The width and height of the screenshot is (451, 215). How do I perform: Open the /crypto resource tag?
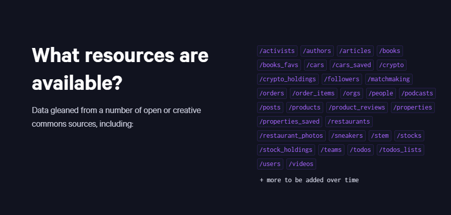click(391, 65)
